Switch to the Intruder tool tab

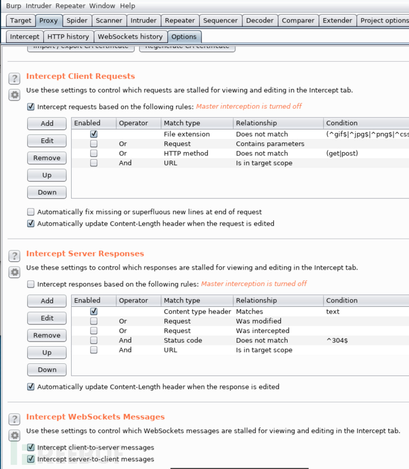(143, 20)
